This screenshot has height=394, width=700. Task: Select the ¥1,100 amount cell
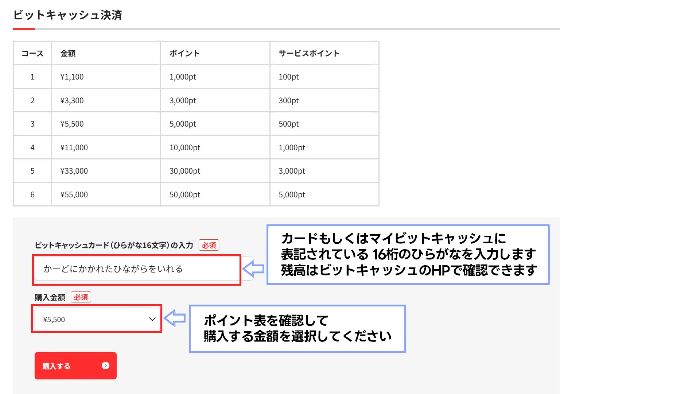(x=106, y=77)
